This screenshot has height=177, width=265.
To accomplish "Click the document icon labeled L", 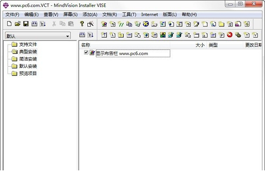I will coord(112,35).
